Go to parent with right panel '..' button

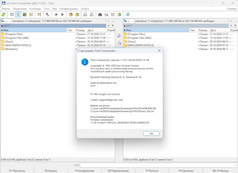235,21
